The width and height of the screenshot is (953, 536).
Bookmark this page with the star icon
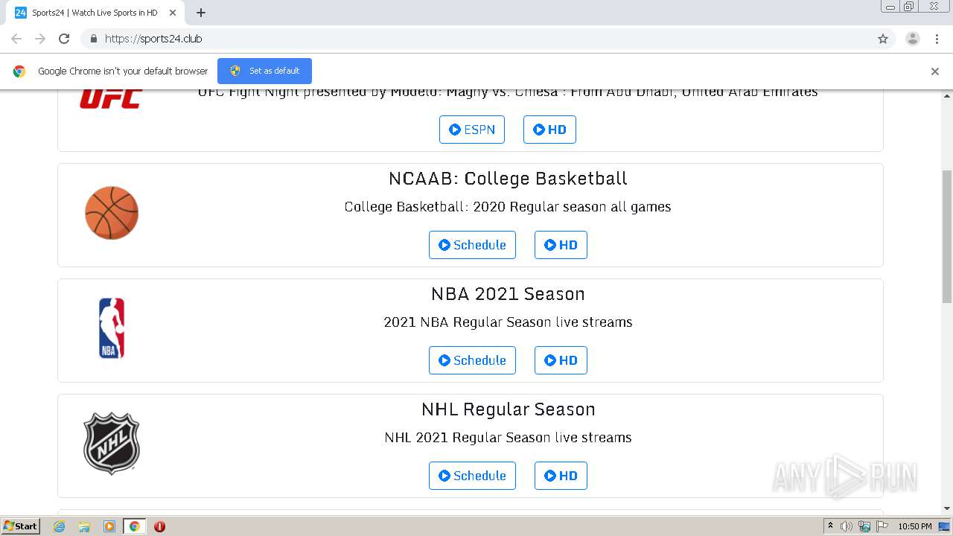click(883, 39)
